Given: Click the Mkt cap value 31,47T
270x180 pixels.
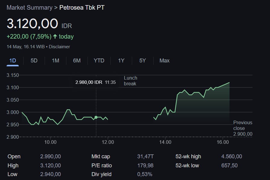Looking at the screenshot, I should tap(145, 156).
